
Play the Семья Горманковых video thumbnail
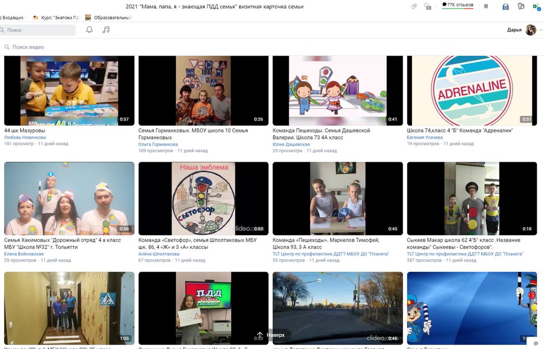[204, 90]
